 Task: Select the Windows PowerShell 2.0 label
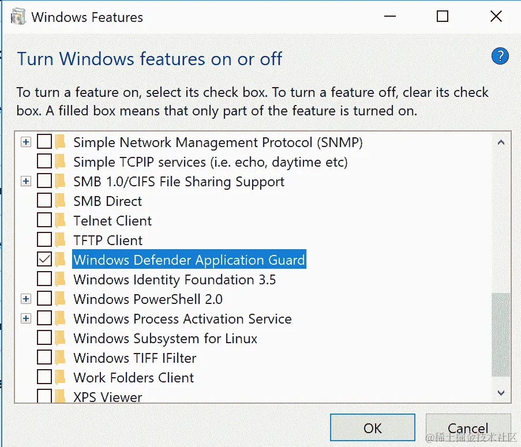pyautogui.click(x=148, y=299)
